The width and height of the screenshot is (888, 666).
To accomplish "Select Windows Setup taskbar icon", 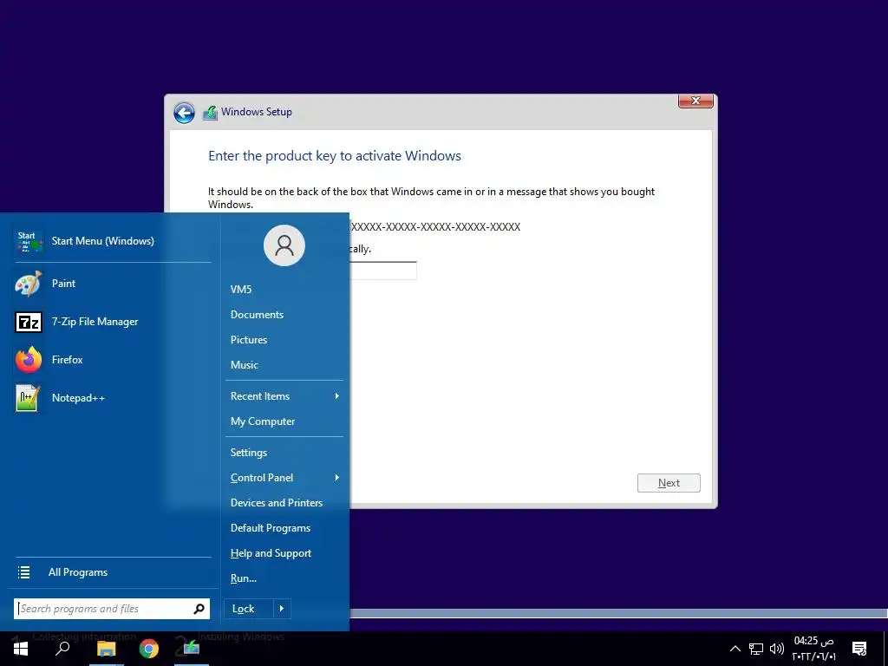I will coord(192,648).
